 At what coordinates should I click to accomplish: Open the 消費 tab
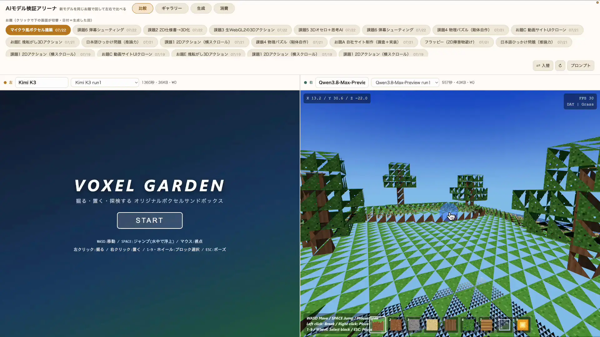pos(224,8)
